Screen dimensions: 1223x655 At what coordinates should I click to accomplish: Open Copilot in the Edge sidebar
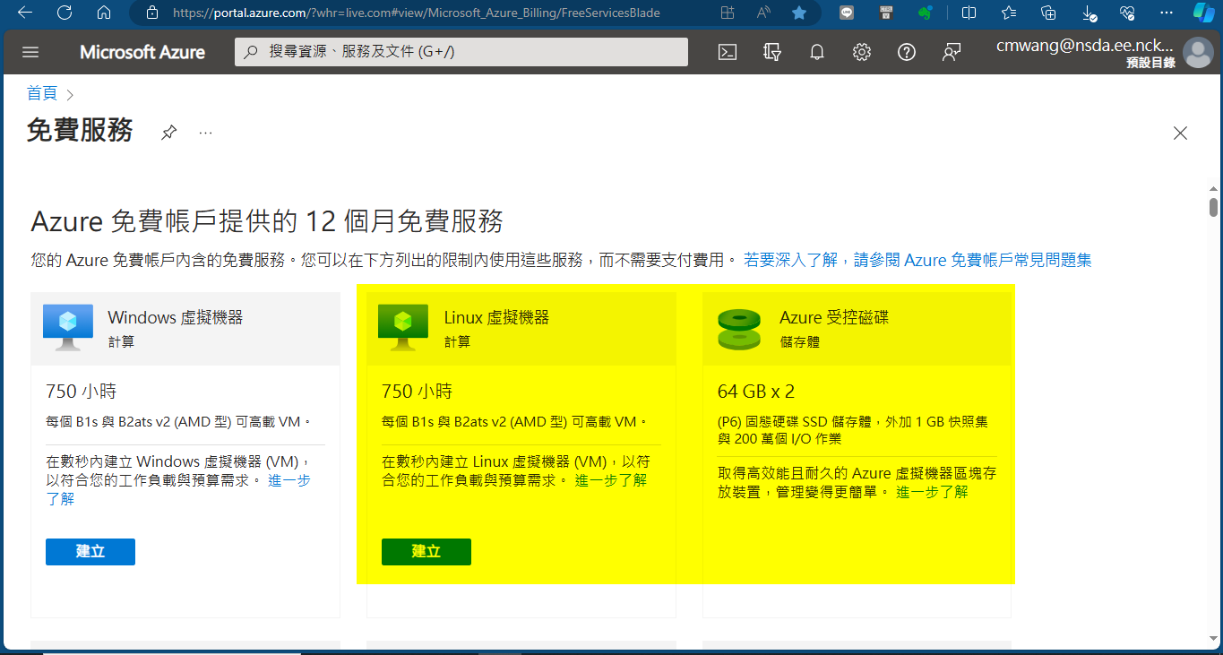(1203, 13)
